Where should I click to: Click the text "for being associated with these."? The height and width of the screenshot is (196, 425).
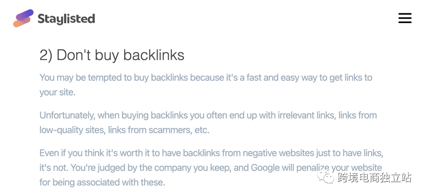pyautogui.click(x=102, y=183)
